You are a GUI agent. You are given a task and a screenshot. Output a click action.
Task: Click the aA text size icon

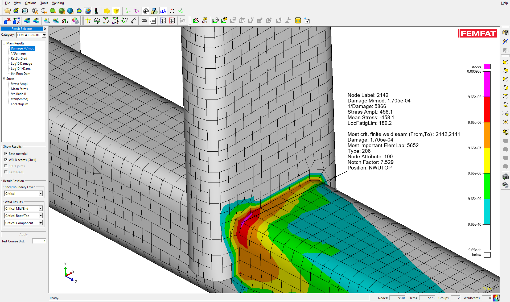(x=163, y=11)
